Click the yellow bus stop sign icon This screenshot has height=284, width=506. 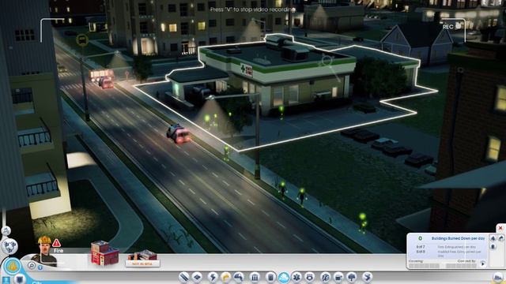(x=82, y=40)
